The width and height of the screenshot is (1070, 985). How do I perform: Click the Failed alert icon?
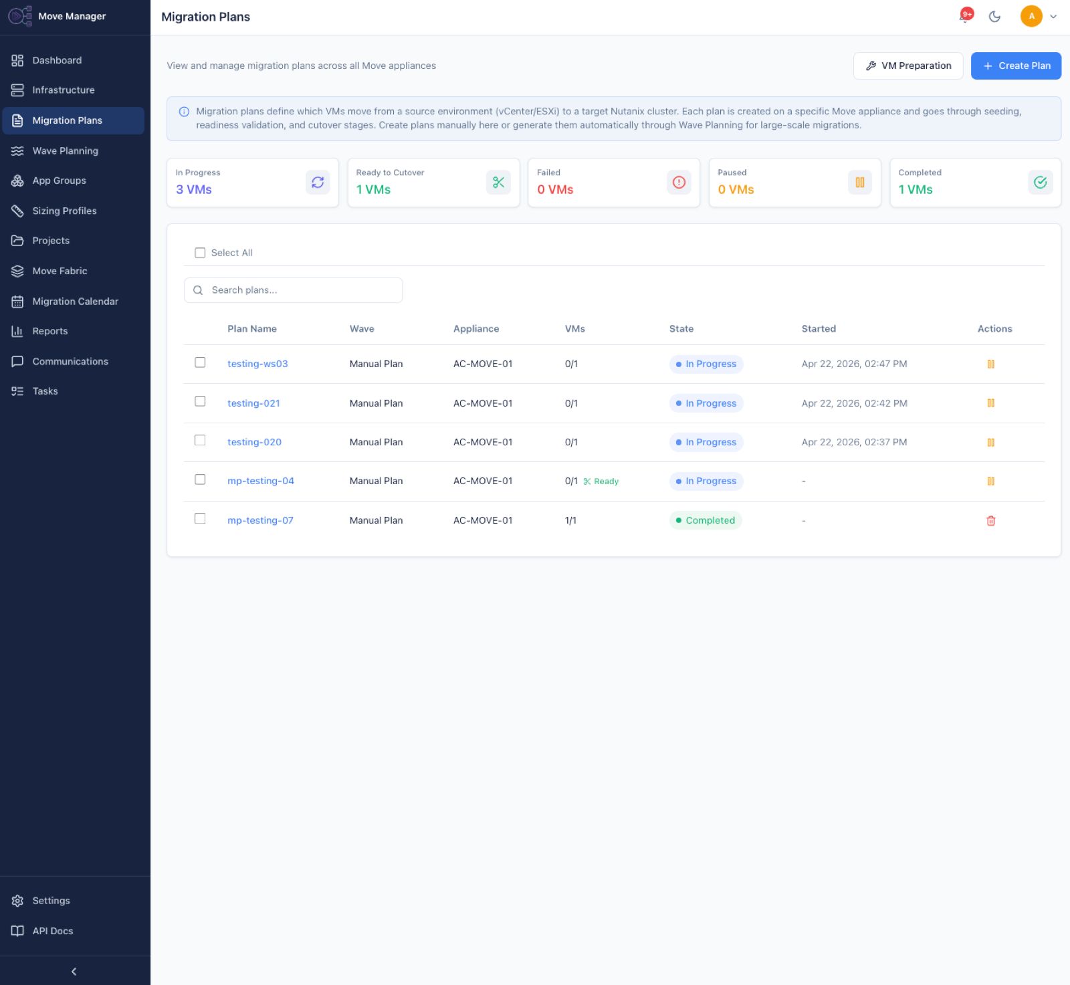tap(679, 182)
